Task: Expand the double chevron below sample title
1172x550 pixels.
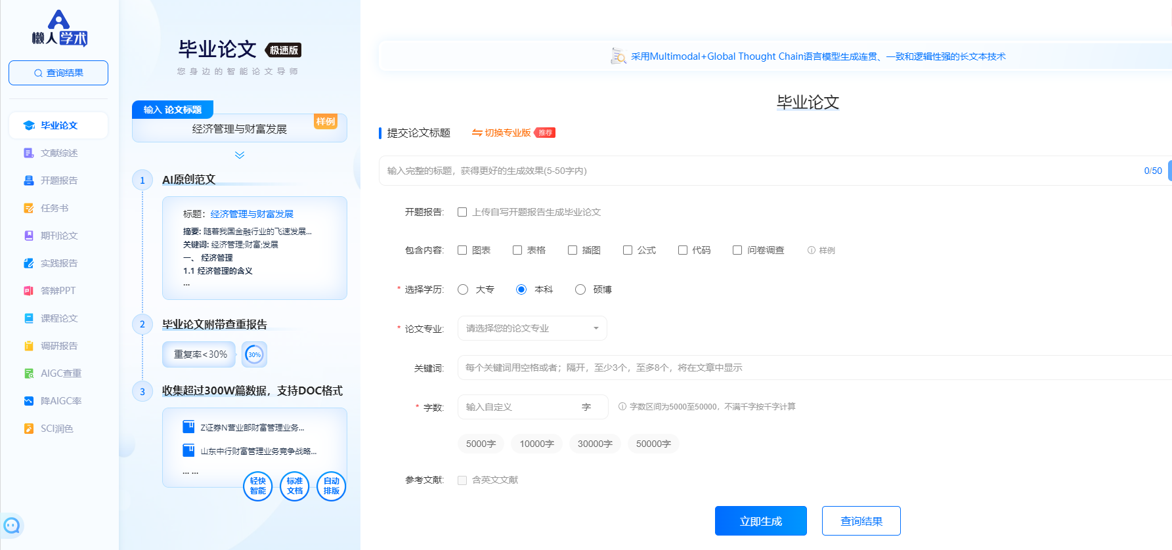Action: 240,156
